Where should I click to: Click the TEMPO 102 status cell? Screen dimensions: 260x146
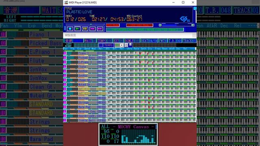pos(105,41)
